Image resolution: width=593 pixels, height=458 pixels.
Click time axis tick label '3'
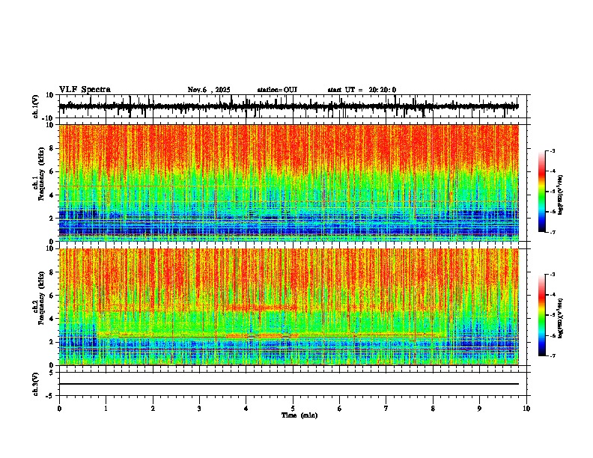pyautogui.click(x=199, y=409)
